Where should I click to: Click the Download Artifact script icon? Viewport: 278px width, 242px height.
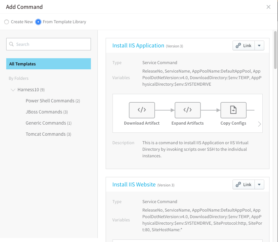click(x=142, y=110)
